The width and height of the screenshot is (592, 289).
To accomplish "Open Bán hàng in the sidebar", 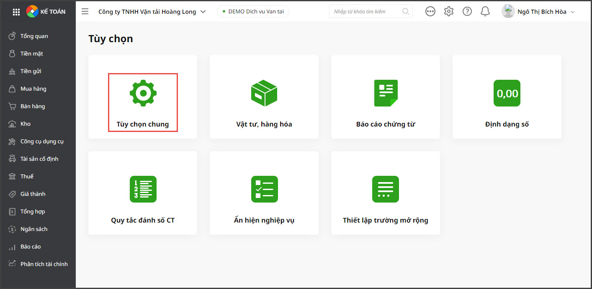I will coord(33,106).
